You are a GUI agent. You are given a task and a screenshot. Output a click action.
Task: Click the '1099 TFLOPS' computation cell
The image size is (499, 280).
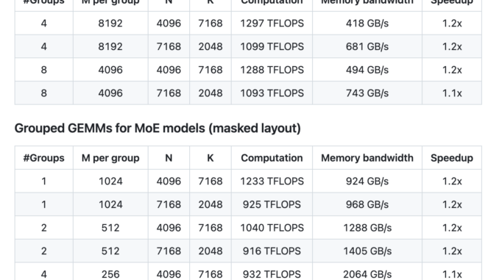(x=272, y=46)
